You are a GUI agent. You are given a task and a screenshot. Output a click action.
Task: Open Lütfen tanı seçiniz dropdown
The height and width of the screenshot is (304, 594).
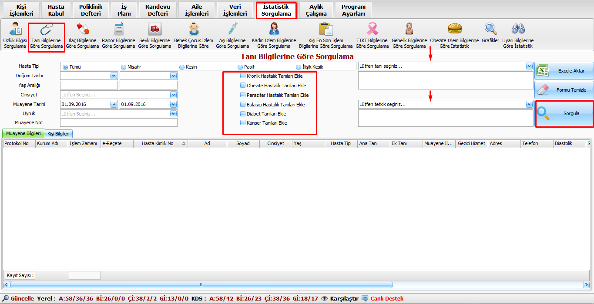[x=529, y=66]
